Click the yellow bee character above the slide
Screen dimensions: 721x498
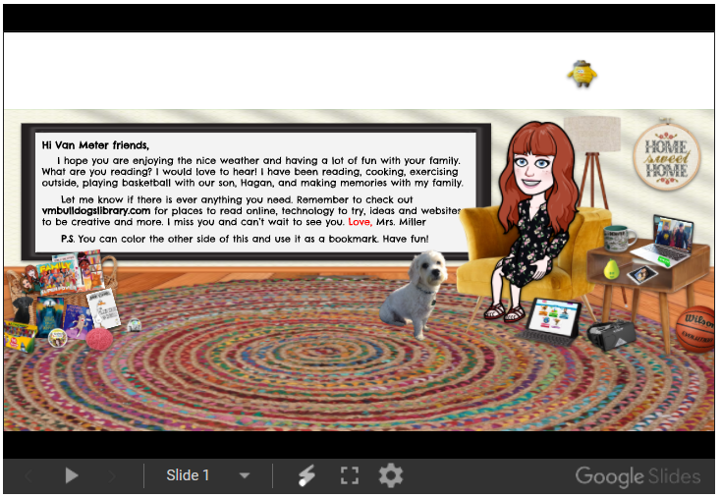coord(582,73)
